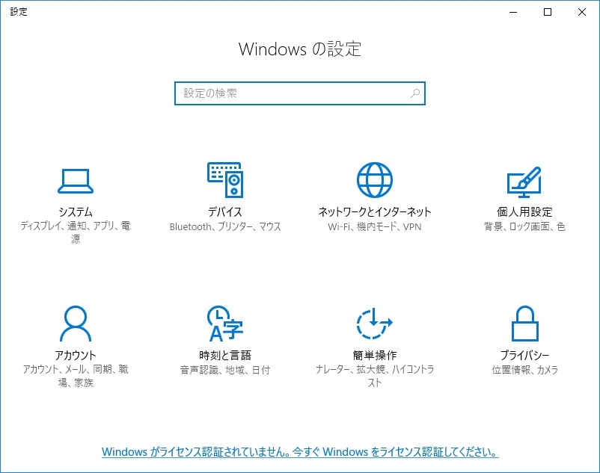Select the プライバシー label

(x=524, y=356)
